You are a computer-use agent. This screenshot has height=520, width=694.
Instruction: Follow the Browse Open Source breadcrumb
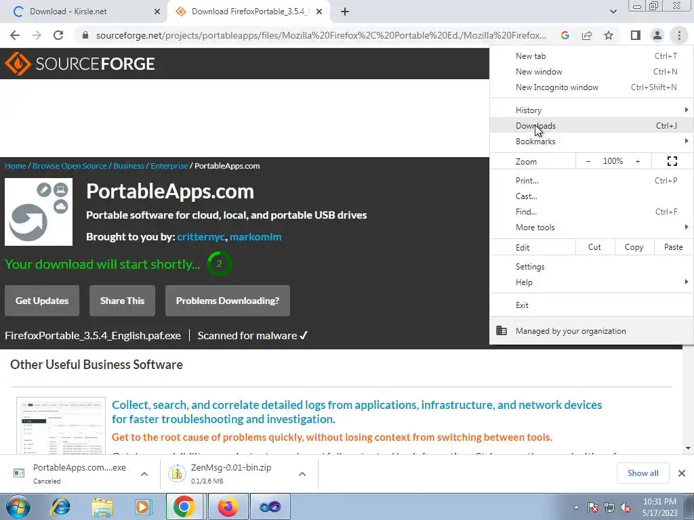pyautogui.click(x=70, y=166)
